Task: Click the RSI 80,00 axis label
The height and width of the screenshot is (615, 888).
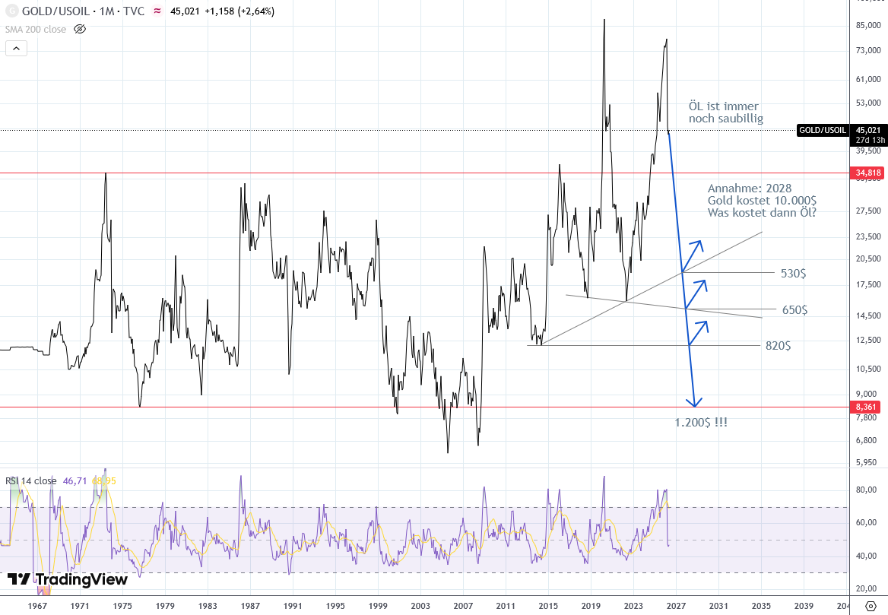Action: point(866,490)
